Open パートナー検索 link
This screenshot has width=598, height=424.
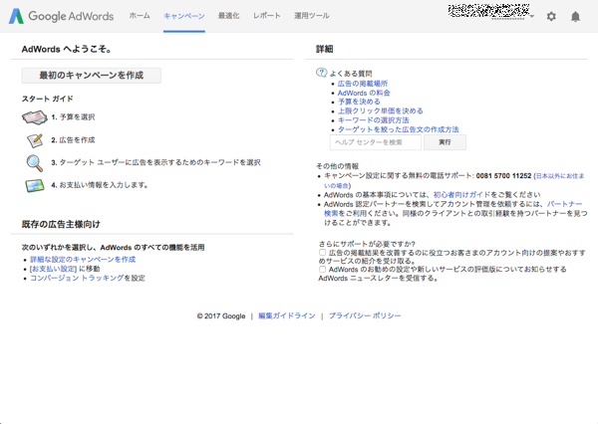point(564,204)
